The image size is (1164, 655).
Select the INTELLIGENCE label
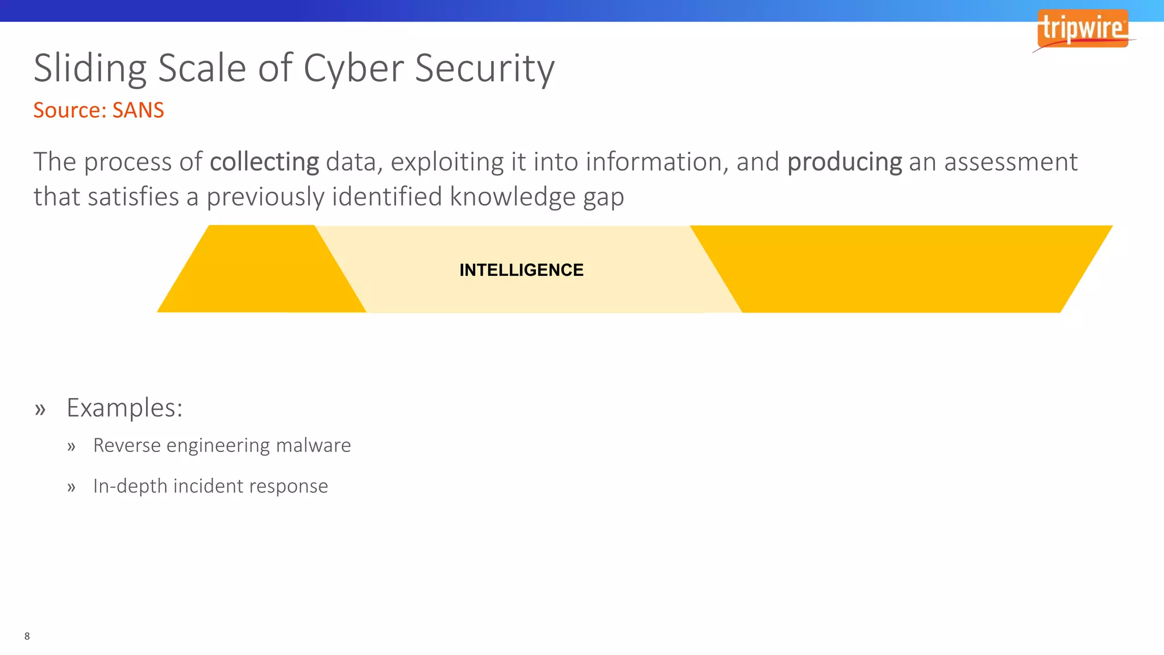click(521, 270)
